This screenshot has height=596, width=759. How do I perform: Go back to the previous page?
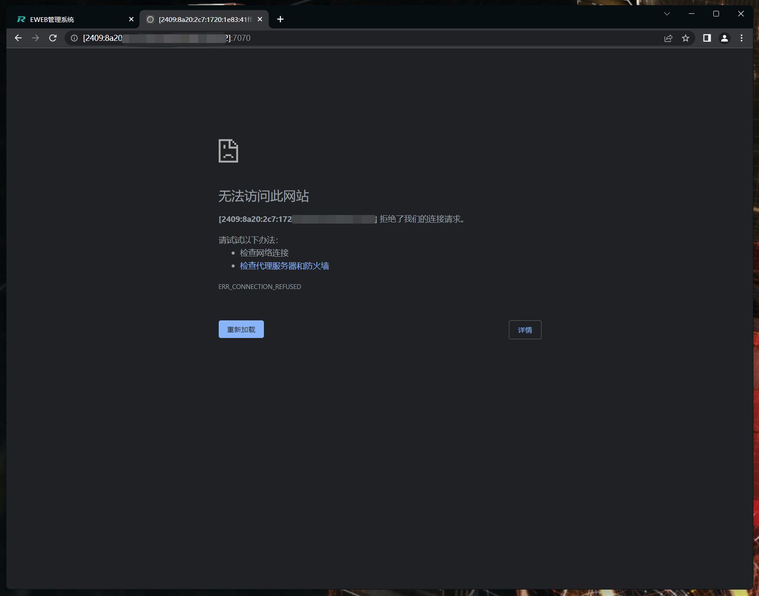[x=18, y=38]
